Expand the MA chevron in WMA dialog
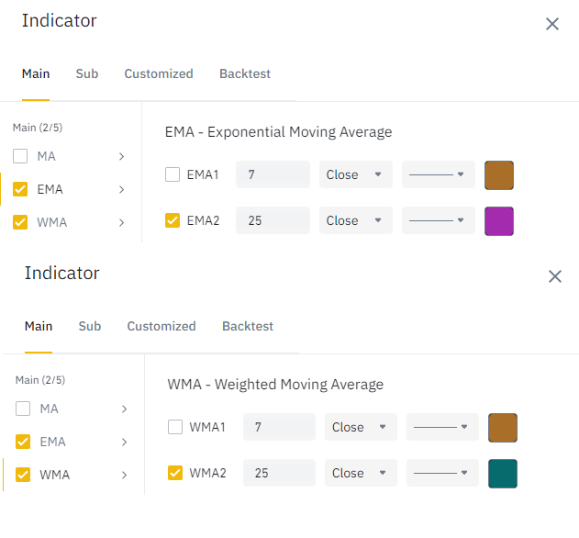 [125, 409]
